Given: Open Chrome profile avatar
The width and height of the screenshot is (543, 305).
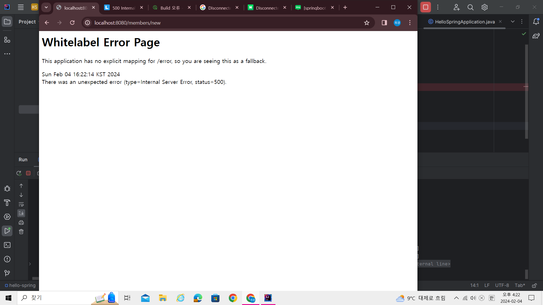Looking at the screenshot, I should [x=397, y=23].
